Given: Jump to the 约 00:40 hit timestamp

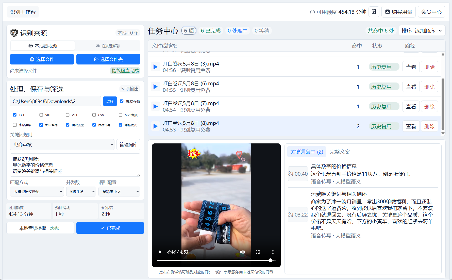Looking at the screenshot, I should pyautogui.click(x=298, y=174).
